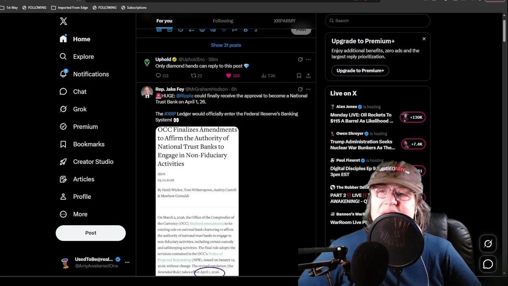Click the @Ripple mention link
508x286 pixels.
pos(185,96)
